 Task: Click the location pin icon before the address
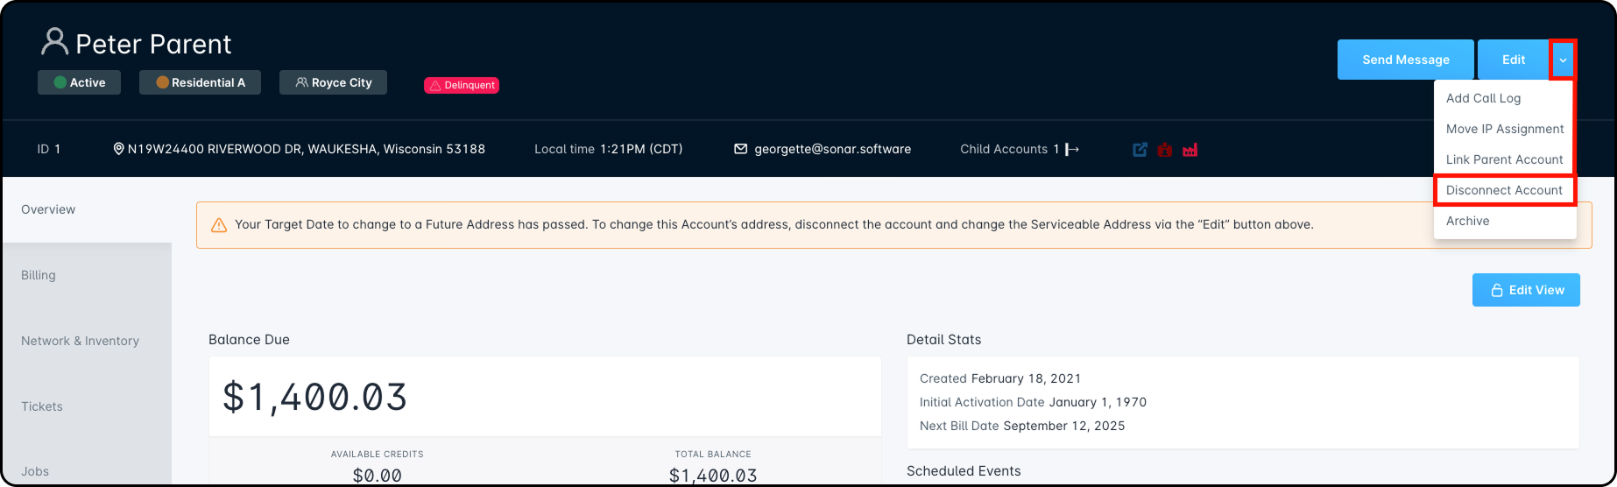(118, 149)
